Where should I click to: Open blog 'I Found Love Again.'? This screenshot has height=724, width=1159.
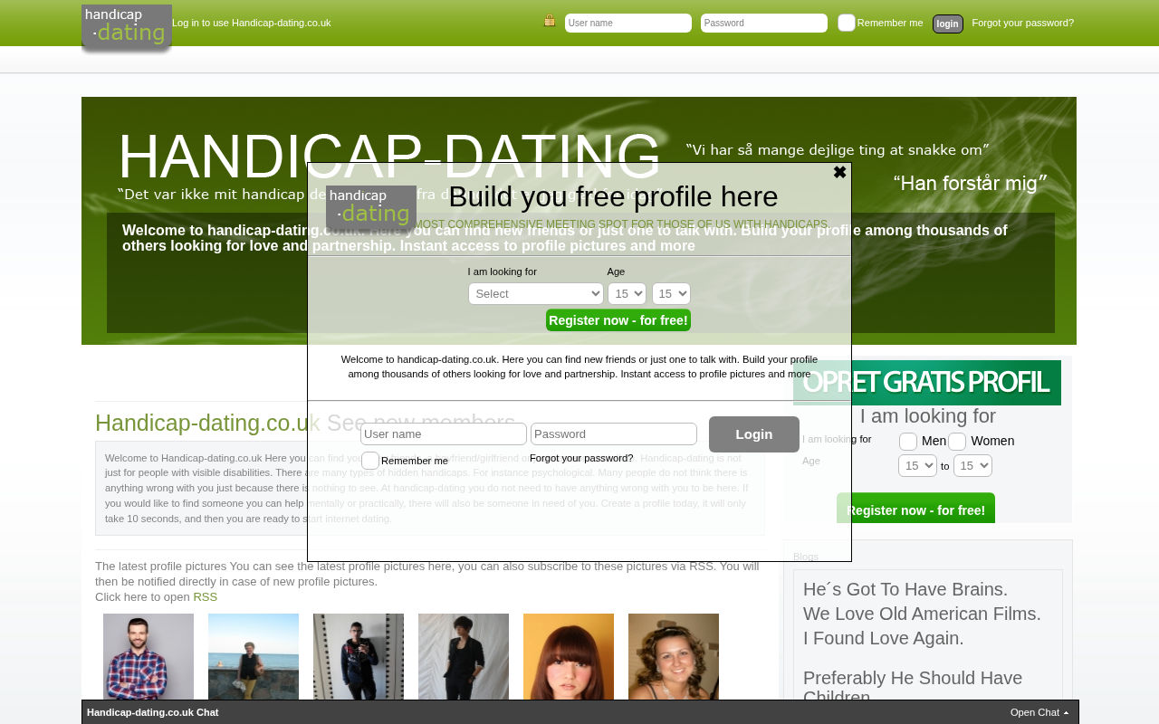pos(884,638)
